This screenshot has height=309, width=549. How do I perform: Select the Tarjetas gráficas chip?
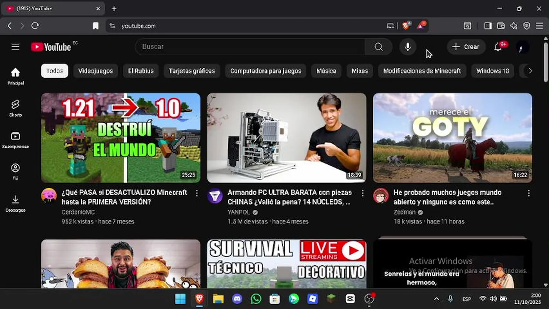[192, 71]
